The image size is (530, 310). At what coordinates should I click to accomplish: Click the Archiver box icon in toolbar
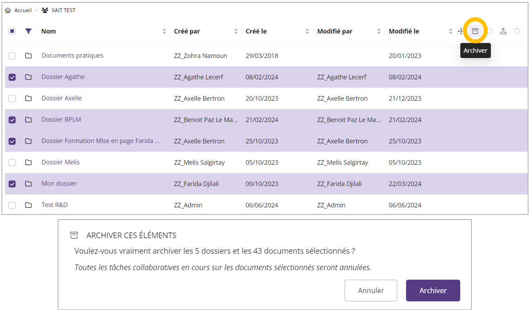pyautogui.click(x=475, y=31)
